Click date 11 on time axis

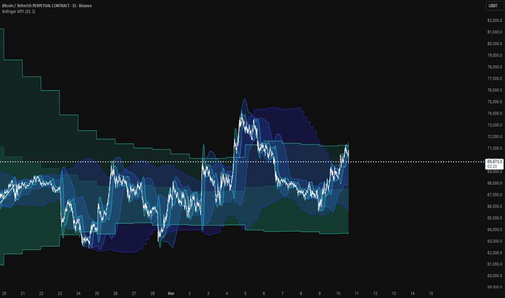pyautogui.click(x=357, y=294)
